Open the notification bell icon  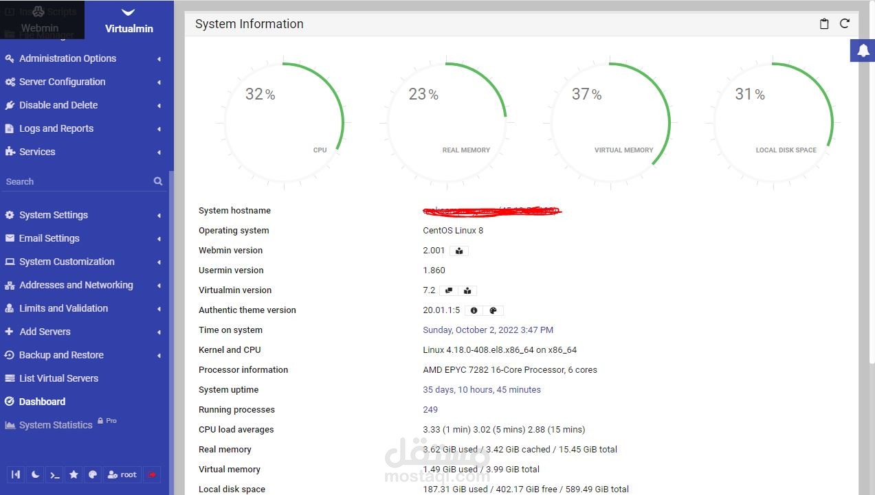(863, 50)
